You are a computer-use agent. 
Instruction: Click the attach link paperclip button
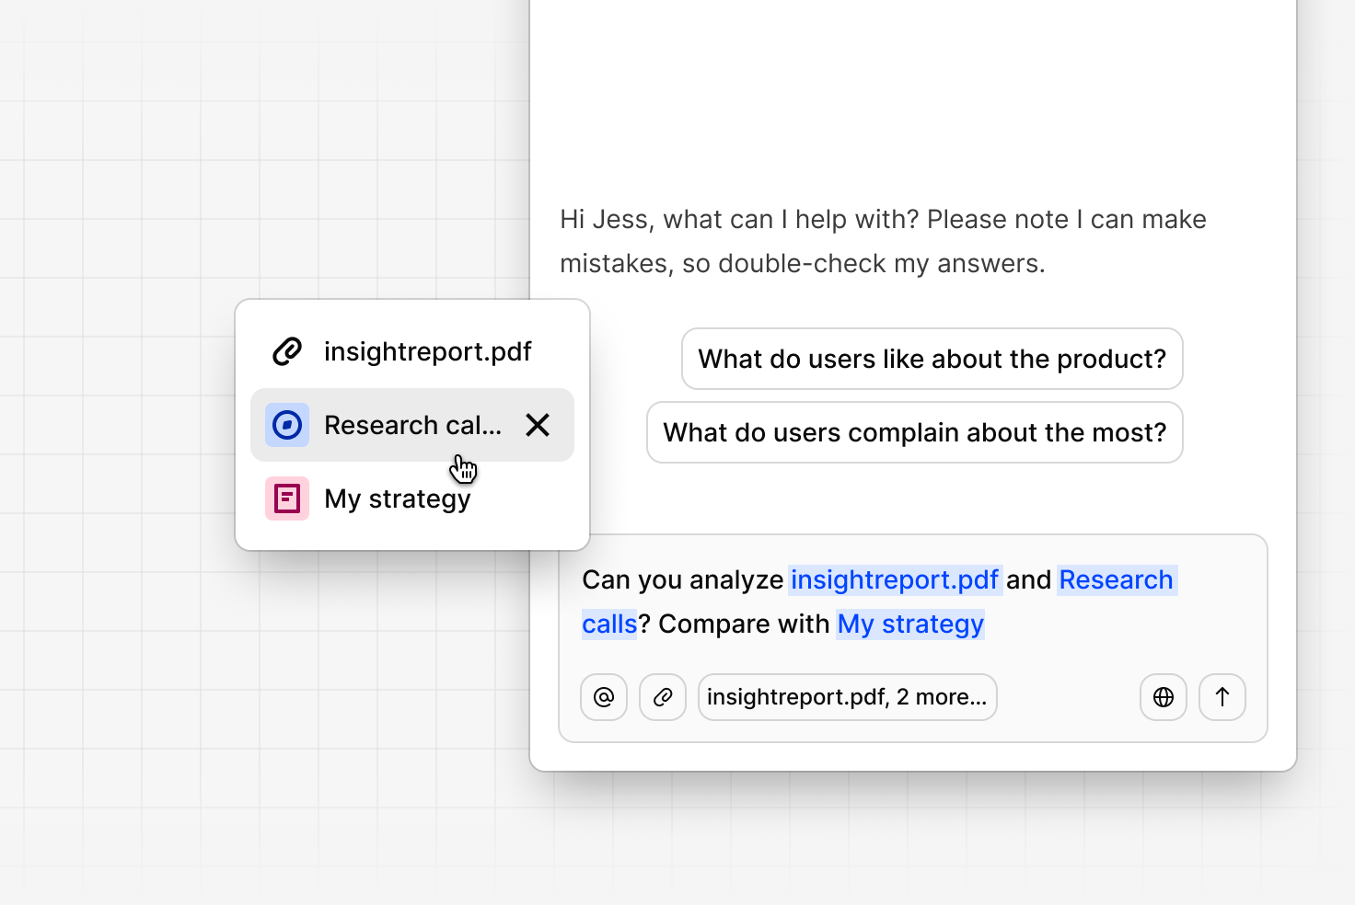point(663,697)
